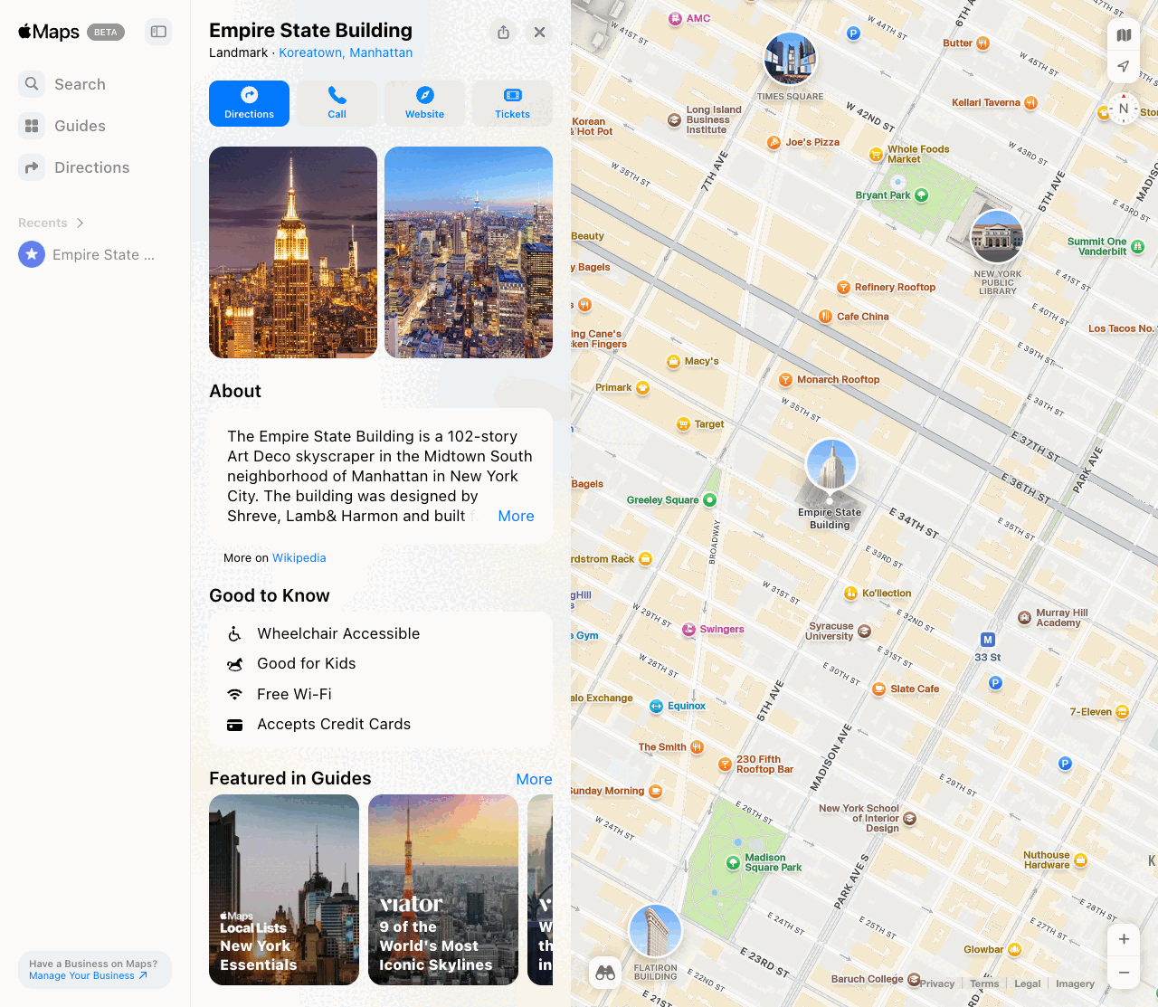Expand the Recents chevron
This screenshot has height=1007, width=1158.
[x=81, y=223]
